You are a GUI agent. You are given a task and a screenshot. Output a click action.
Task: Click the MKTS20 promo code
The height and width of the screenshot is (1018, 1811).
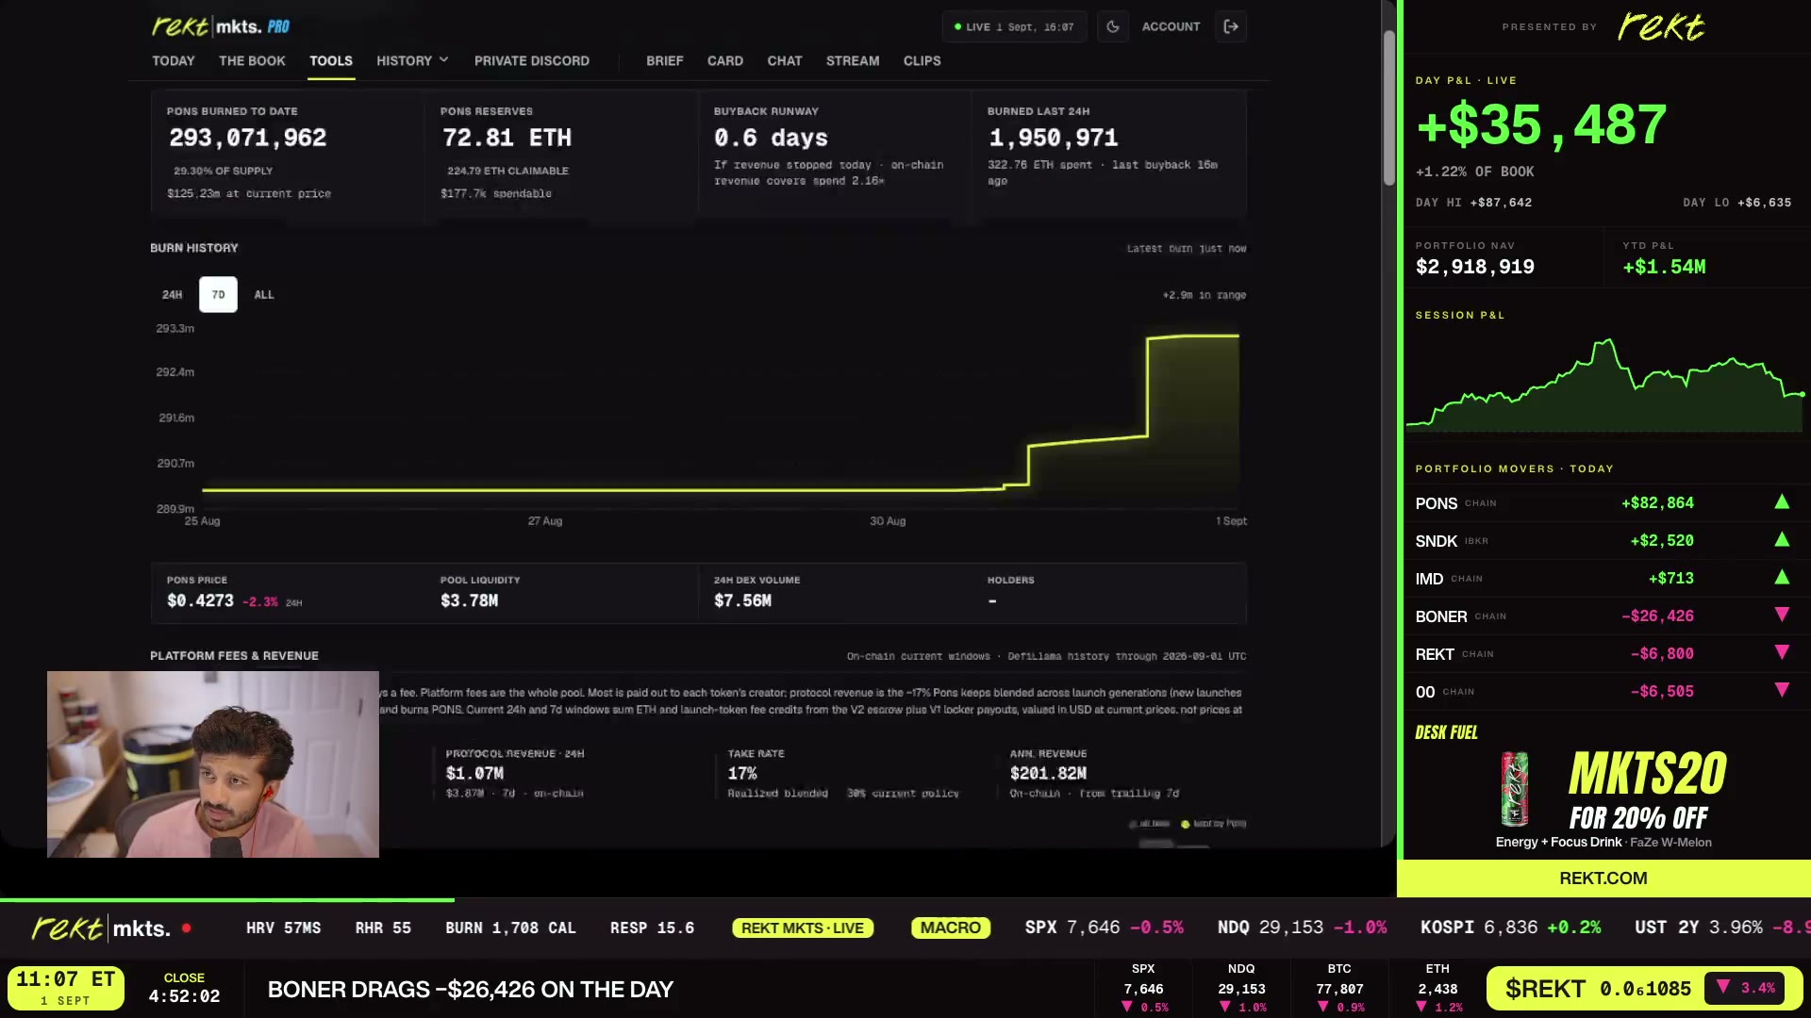(x=1648, y=774)
